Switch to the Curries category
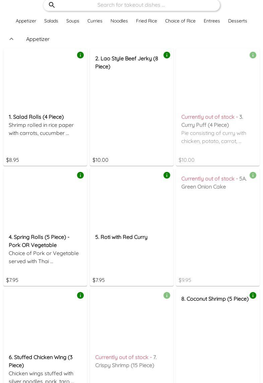 pos(95,21)
